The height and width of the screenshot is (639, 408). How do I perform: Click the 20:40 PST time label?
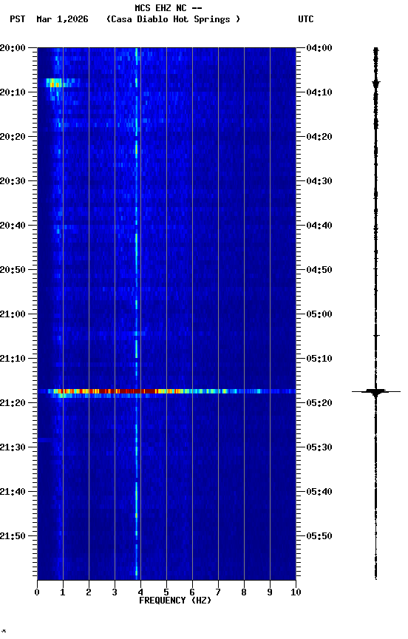[13, 226]
